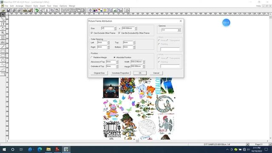The height and width of the screenshot is (153, 272).
Task: Decrease the Right outer spacing spinner
Action: tap(108, 48)
